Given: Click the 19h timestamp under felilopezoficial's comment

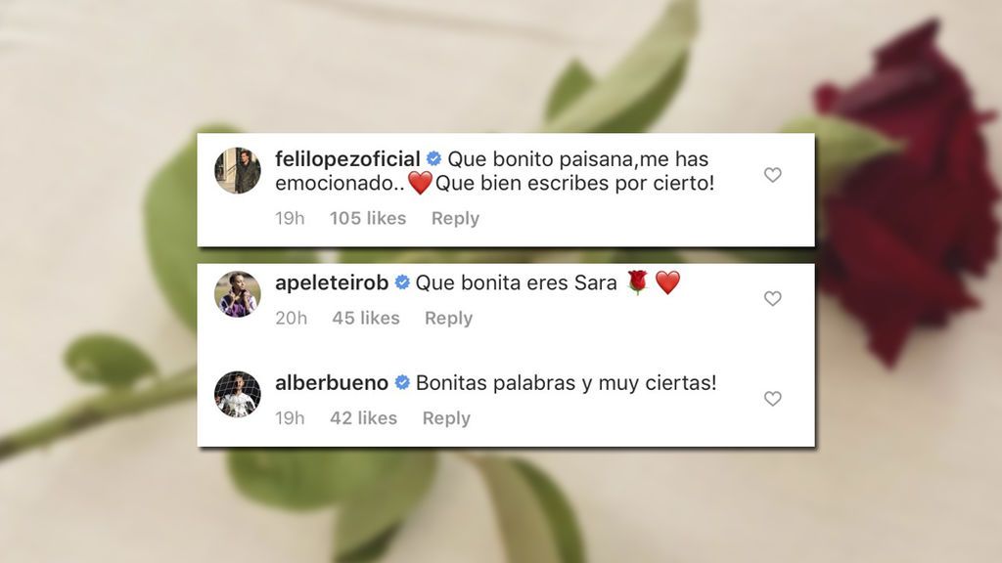Looking at the screenshot, I should point(290,218).
